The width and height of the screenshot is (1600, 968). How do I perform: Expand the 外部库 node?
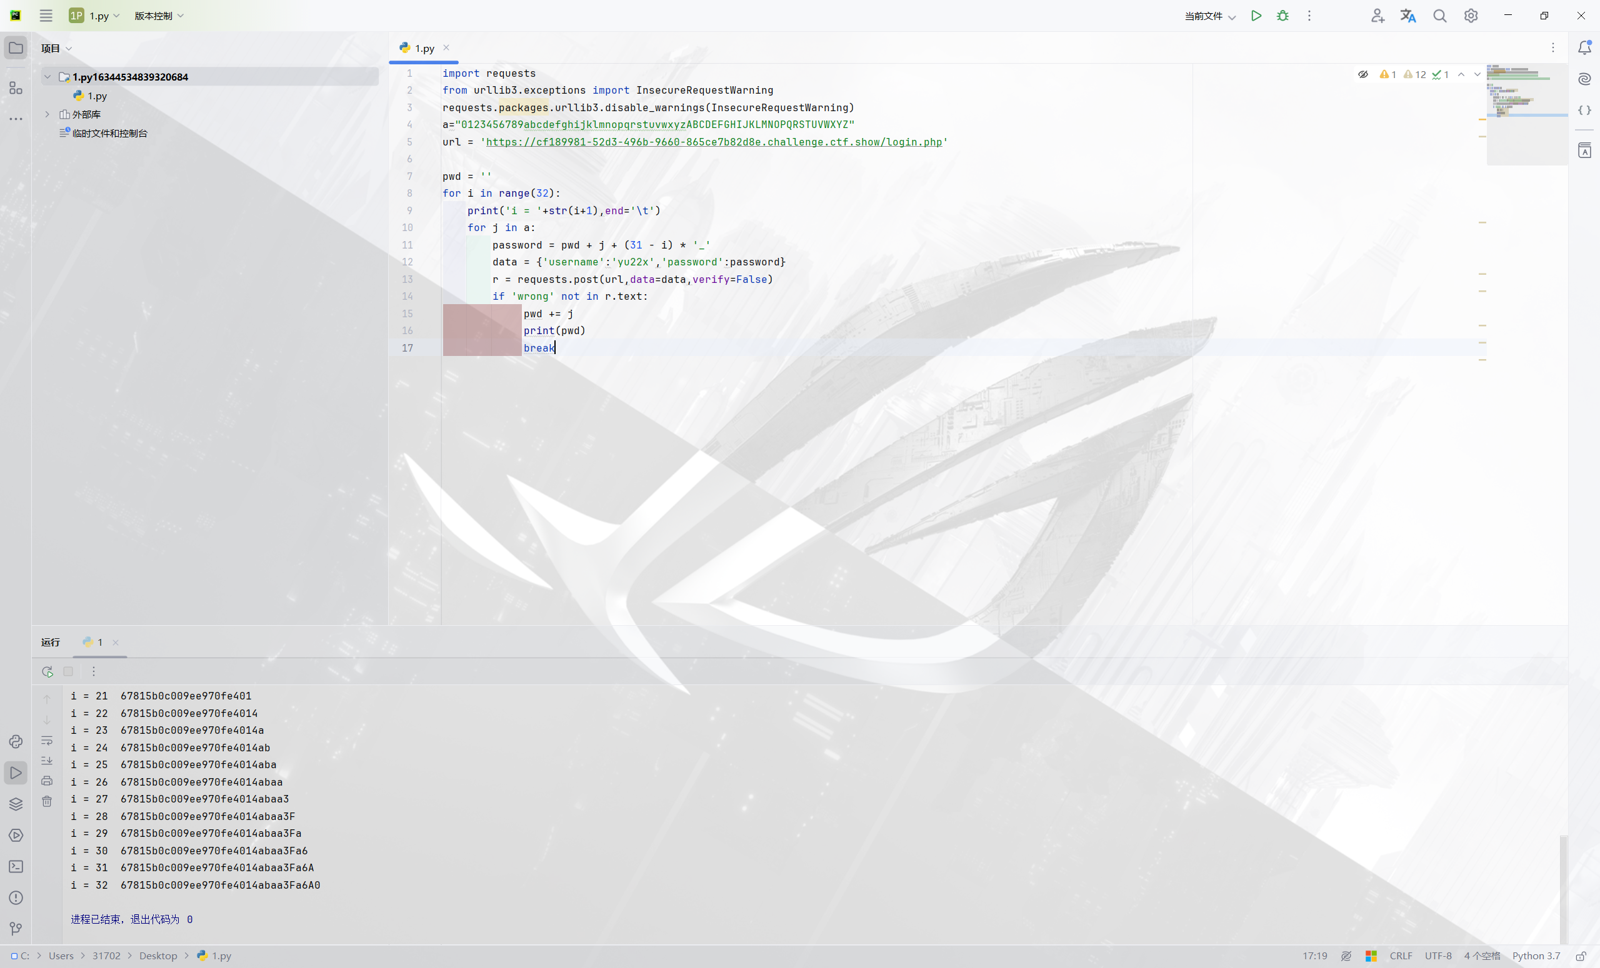(x=47, y=114)
